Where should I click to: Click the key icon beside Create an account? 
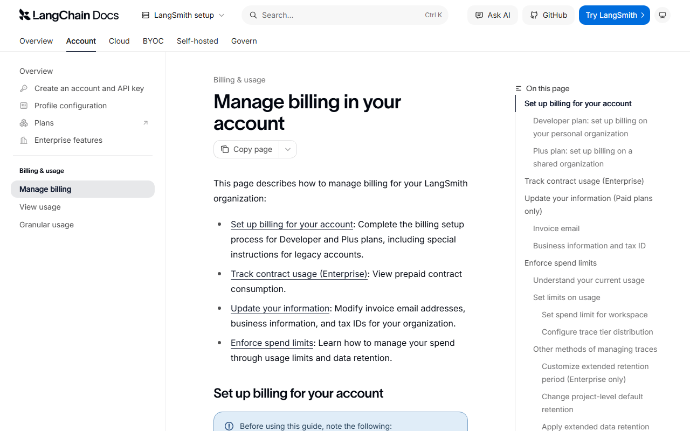24,88
